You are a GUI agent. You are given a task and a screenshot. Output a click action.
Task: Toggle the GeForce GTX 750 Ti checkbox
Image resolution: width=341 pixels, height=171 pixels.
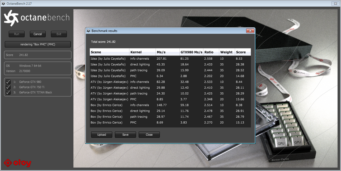pyautogui.click(x=8, y=87)
